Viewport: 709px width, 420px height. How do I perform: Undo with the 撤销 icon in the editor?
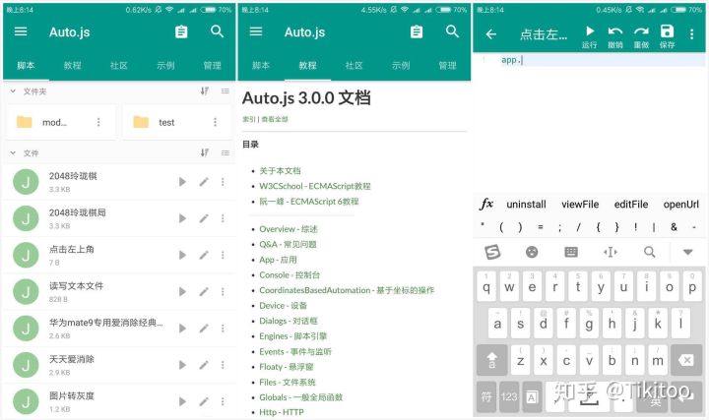pos(614,36)
